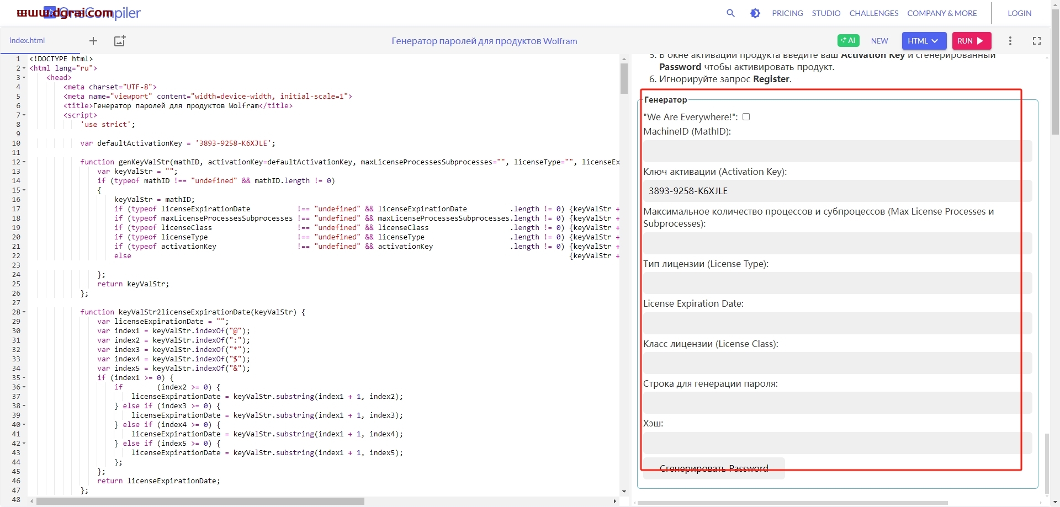The height and width of the screenshot is (507, 1060).
Task: Click the editor vertical scrollbar thumb
Action: tap(624, 78)
